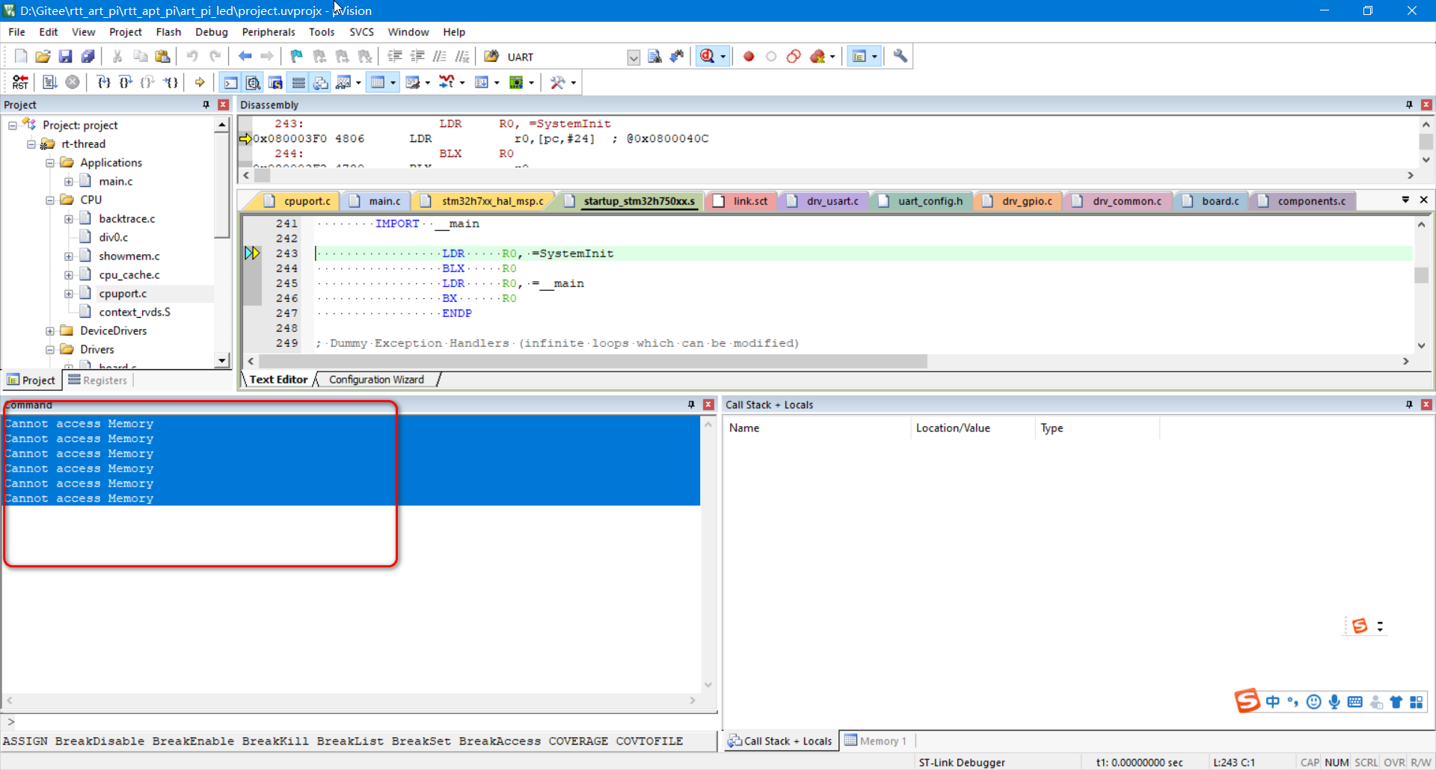Click the editor horizontal scrollbar
The width and height of the screenshot is (1436, 770).
point(592,361)
